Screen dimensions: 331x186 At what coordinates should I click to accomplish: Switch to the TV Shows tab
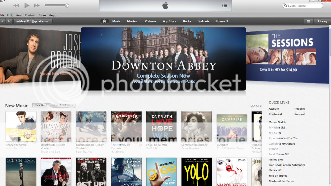150,21
